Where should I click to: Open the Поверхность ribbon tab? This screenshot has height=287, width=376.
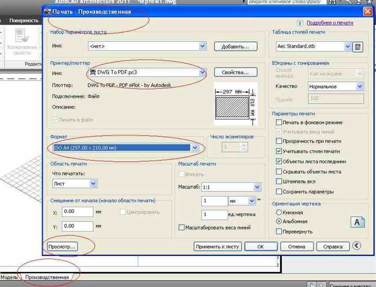coord(24,21)
